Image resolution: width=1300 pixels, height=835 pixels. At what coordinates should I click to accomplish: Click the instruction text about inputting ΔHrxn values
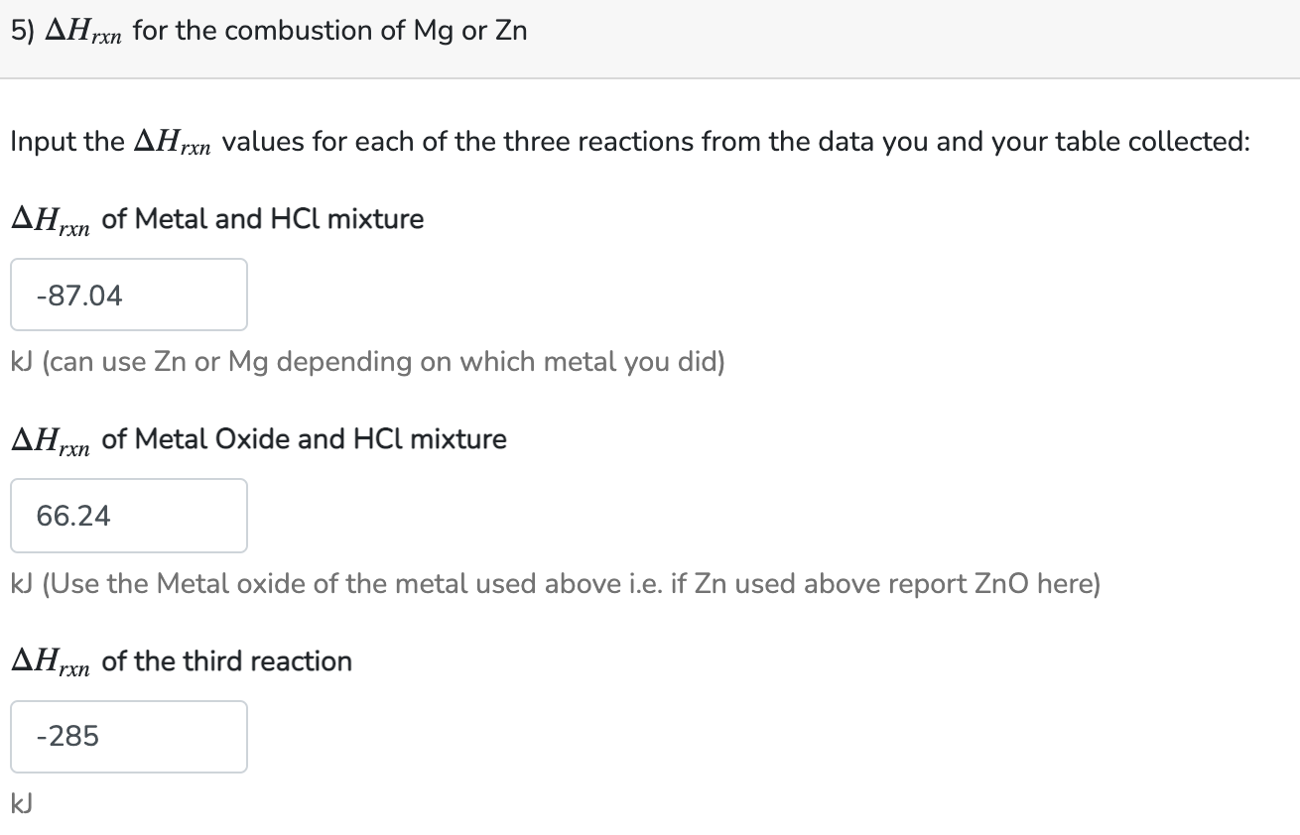click(x=630, y=141)
